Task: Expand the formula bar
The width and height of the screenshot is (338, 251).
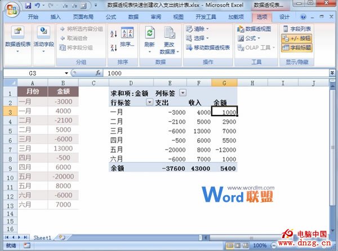Action: pos(332,73)
